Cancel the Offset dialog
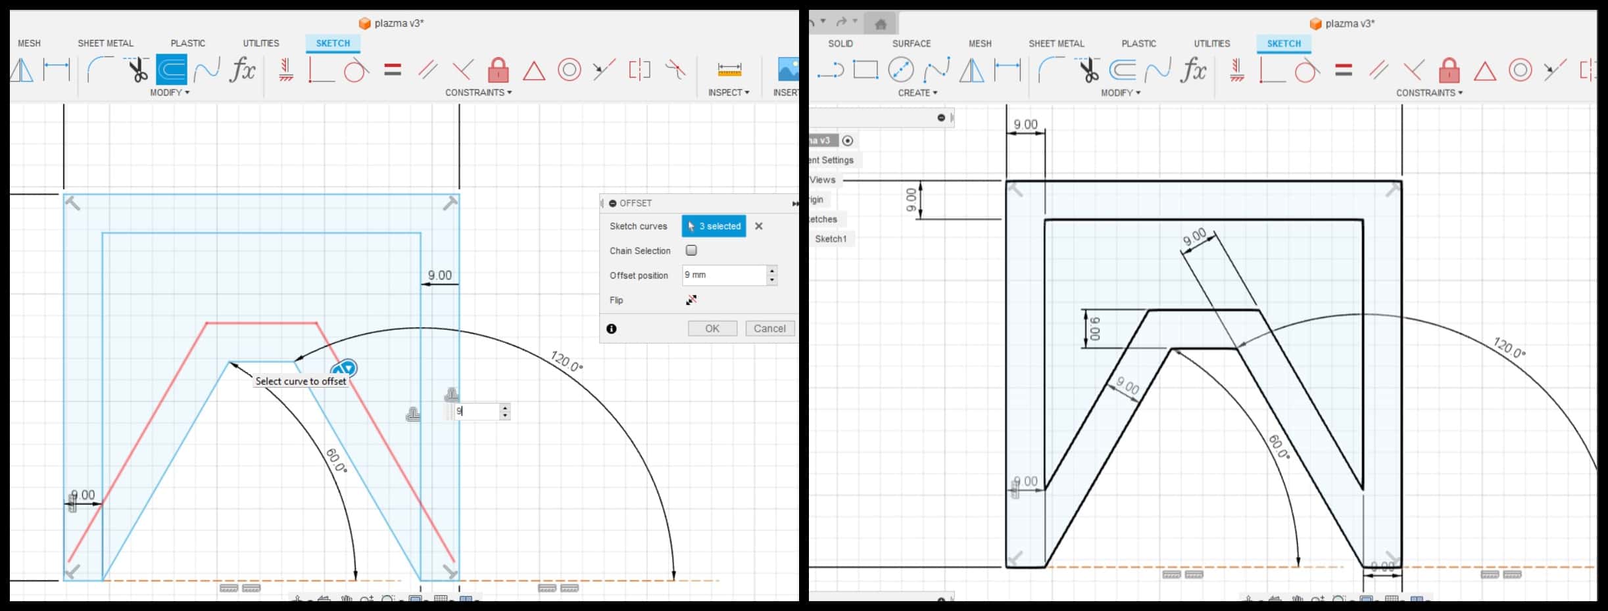This screenshot has height=611, width=1608. coord(769,328)
